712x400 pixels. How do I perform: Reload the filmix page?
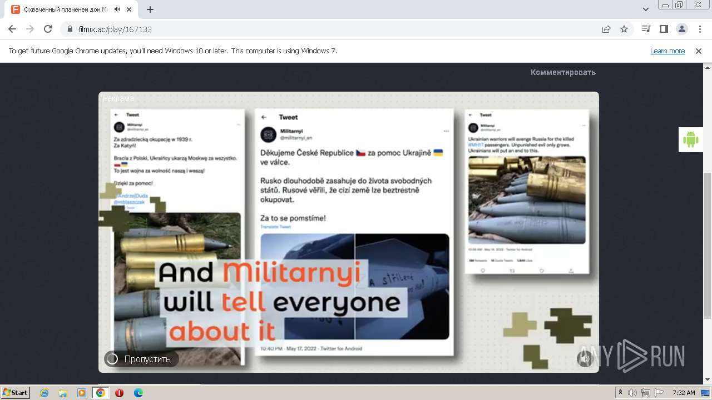click(48, 29)
